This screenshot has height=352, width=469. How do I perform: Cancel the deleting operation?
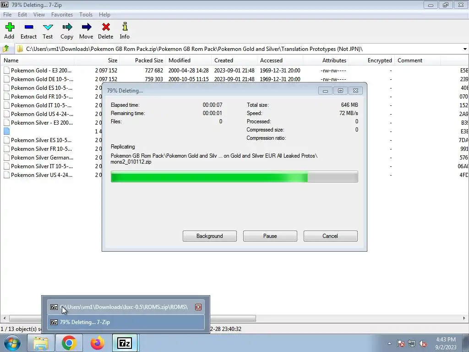(x=331, y=236)
